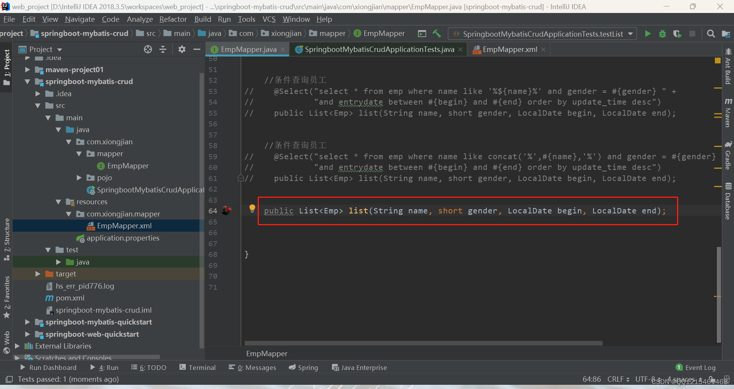Start debugging with the bug icon

coord(663,34)
